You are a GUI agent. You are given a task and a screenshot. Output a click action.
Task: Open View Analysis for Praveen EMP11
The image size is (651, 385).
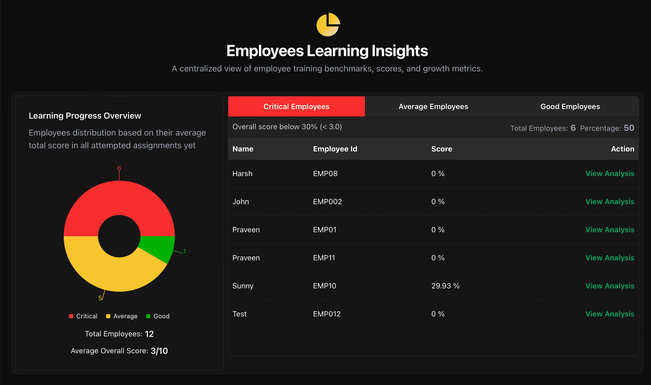[609, 258]
